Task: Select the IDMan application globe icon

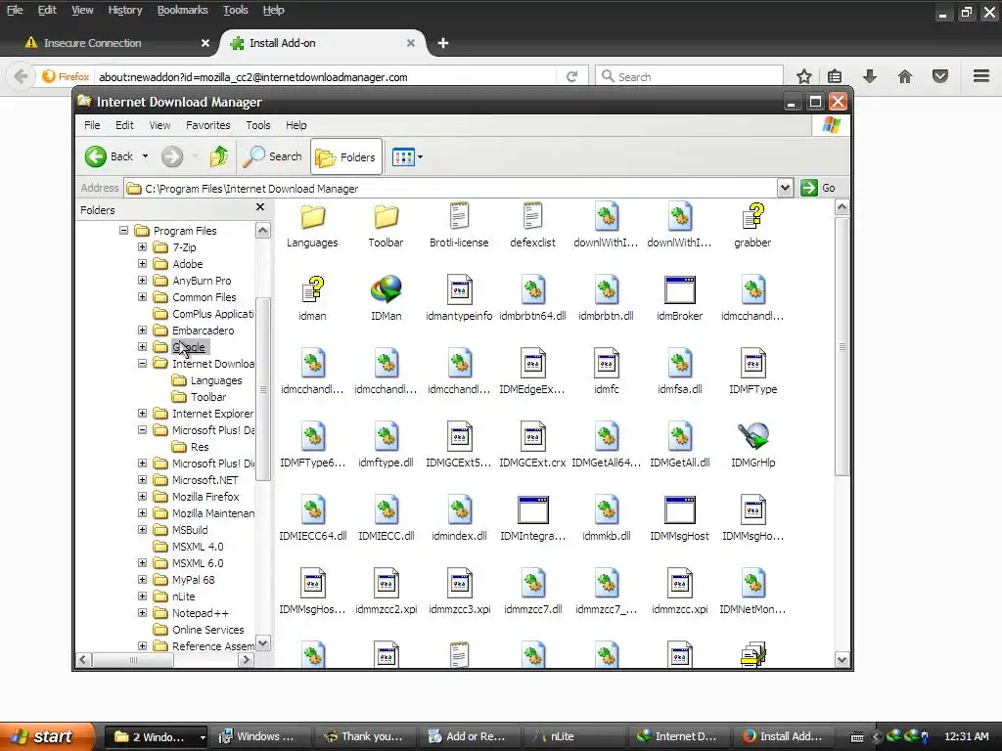Action: pyautogui.click(x=386, y=289)
